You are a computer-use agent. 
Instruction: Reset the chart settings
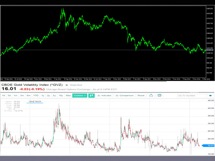[141, 96]
